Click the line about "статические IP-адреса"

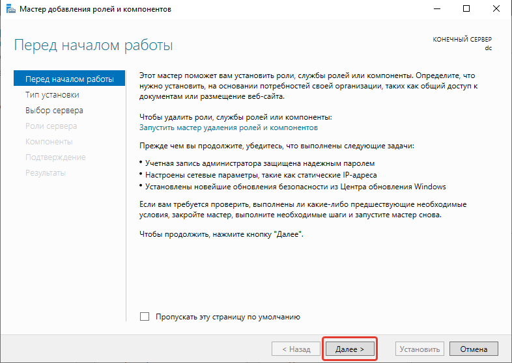pos(261,175)
